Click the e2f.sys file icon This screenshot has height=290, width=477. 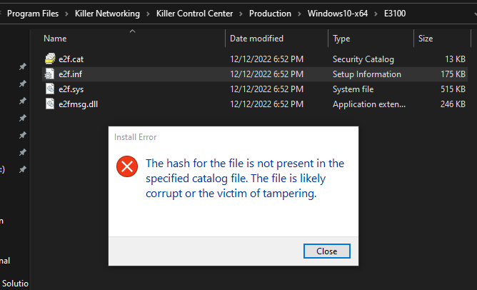49,89
